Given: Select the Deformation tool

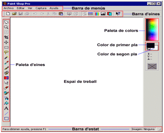Looking at the screenshot, I should [x=6, y=32].
